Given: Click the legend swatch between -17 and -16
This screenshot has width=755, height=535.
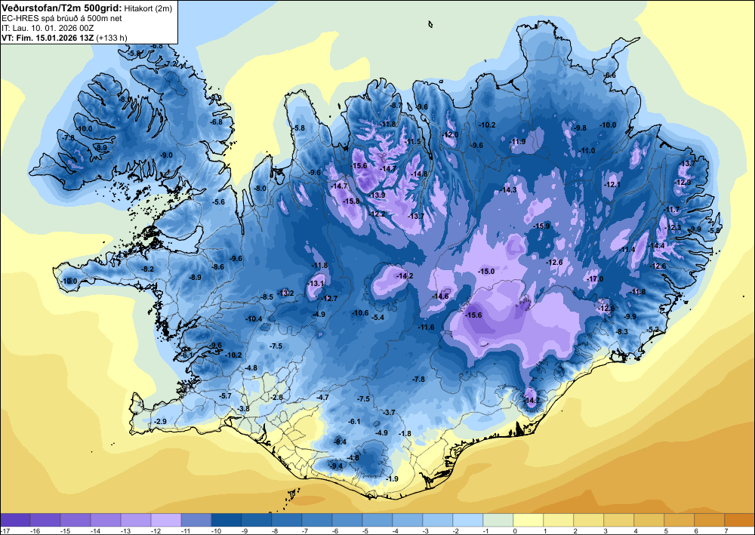Looking at the screenshot, I should pyautogui.click(x=15, y=520).
